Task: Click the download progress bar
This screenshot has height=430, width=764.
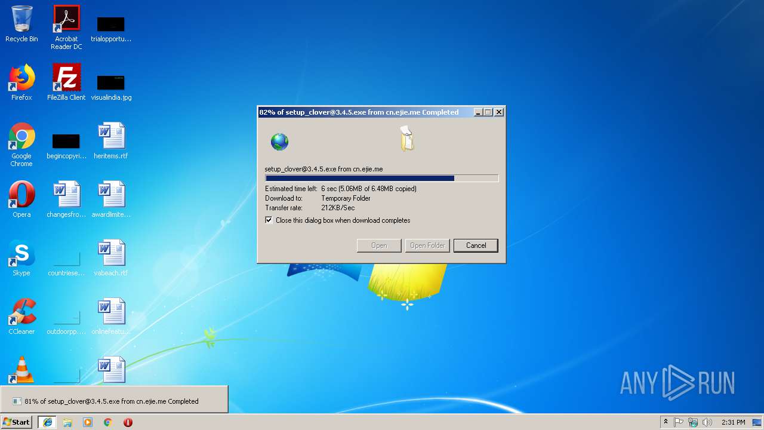Action: [381, 178]
